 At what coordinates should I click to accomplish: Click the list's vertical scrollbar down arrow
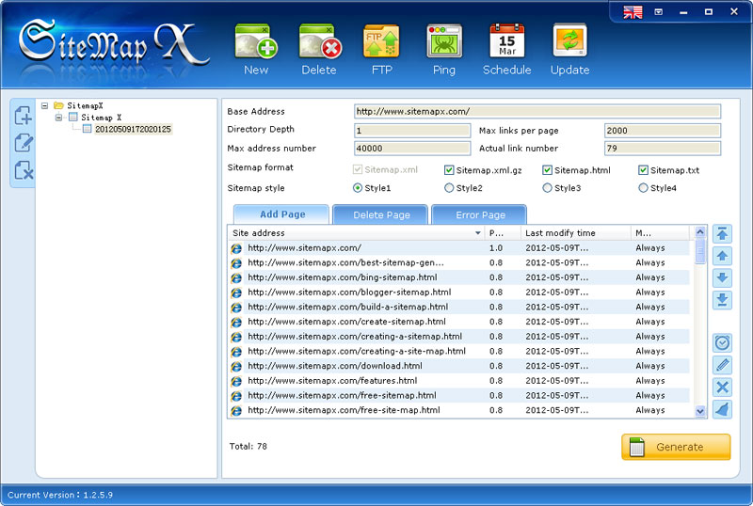(700, 411)
